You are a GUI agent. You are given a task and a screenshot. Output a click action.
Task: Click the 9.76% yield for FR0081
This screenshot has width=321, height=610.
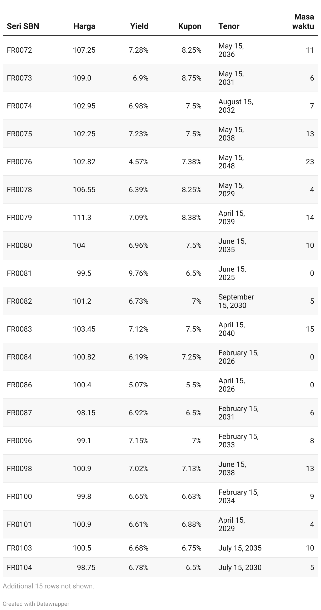tap(139, 273)
